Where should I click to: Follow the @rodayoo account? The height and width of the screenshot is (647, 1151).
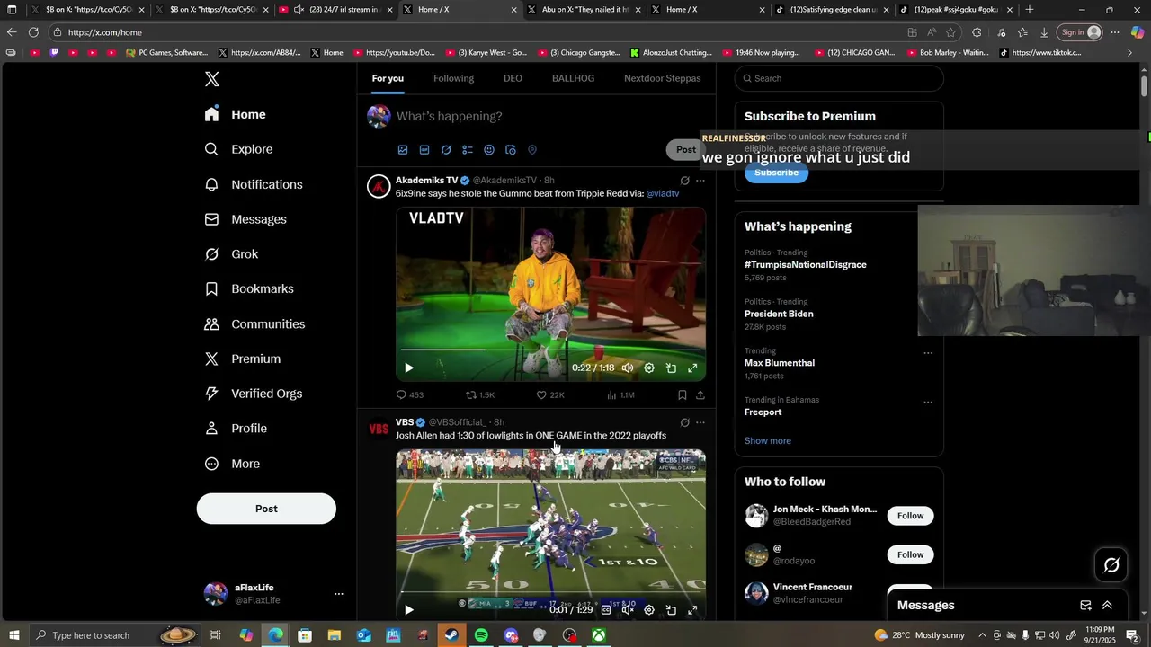910,554
